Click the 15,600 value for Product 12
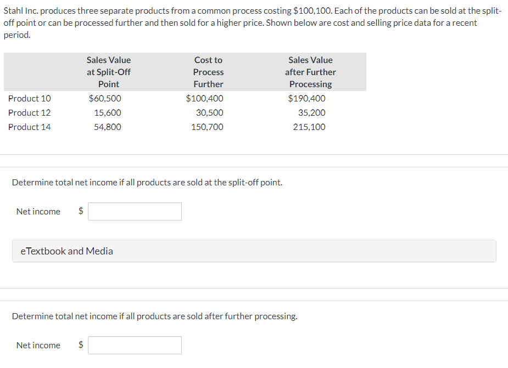 pyautogui.click(x=110, y=112)
